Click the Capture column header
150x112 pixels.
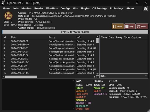(x=136, y=37)
